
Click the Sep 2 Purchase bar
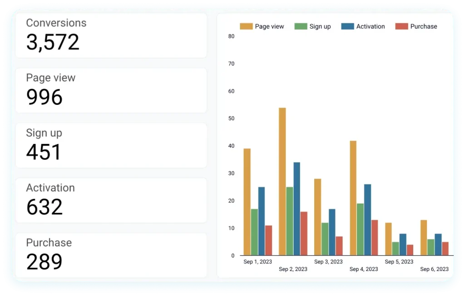[x=304, y=234]
